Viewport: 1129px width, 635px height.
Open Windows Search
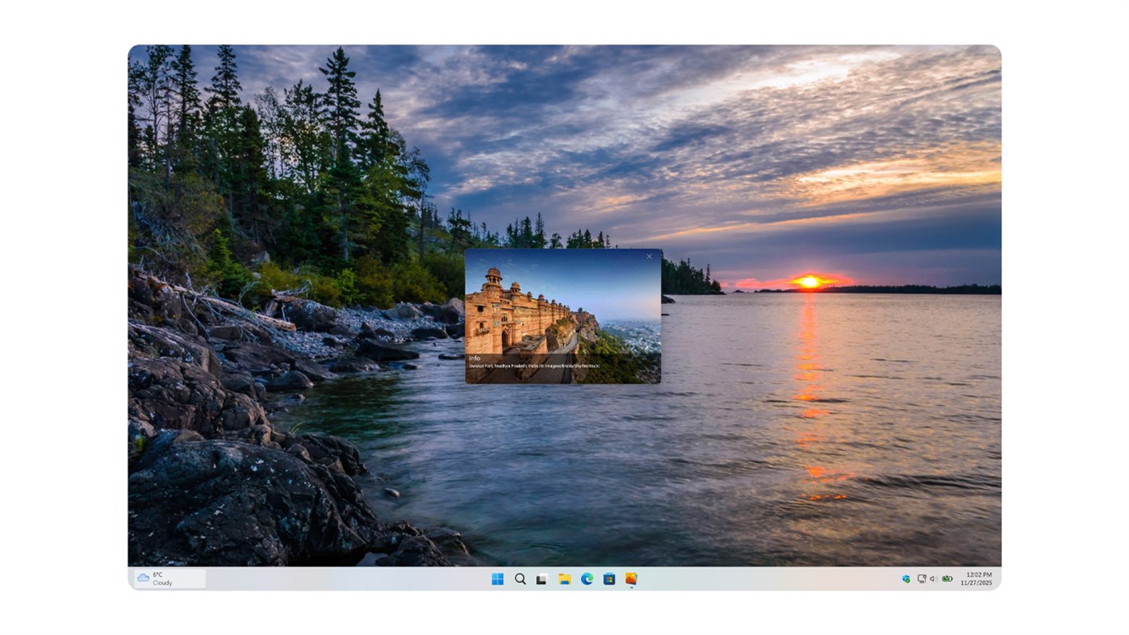(x=519, y=579)
